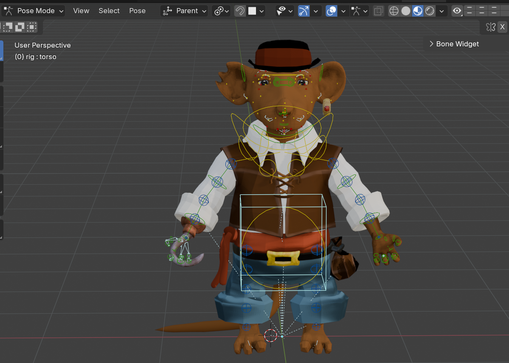The width and height of the screenshot is (509, 363).
Task: Click the Pose menu
Action: [137, 11]
